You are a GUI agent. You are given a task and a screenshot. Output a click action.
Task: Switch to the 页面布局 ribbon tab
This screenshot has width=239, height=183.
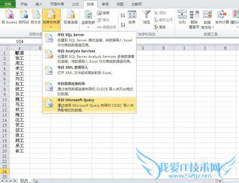57,4
